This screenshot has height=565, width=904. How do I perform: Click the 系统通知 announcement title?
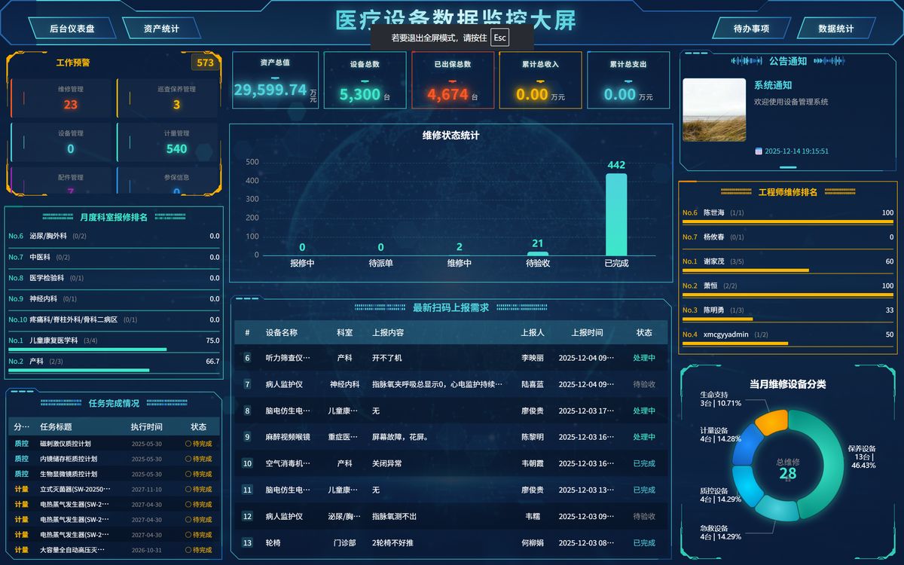coord(773,85)
